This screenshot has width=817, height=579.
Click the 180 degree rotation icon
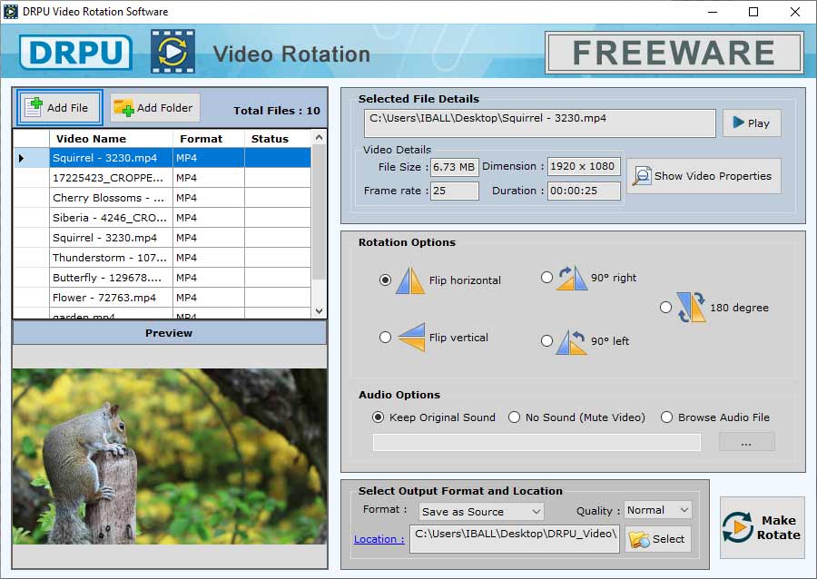691,308
